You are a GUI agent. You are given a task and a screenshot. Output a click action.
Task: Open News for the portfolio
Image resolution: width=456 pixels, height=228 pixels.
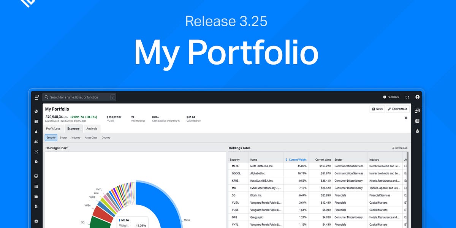[x=377, y=109]
